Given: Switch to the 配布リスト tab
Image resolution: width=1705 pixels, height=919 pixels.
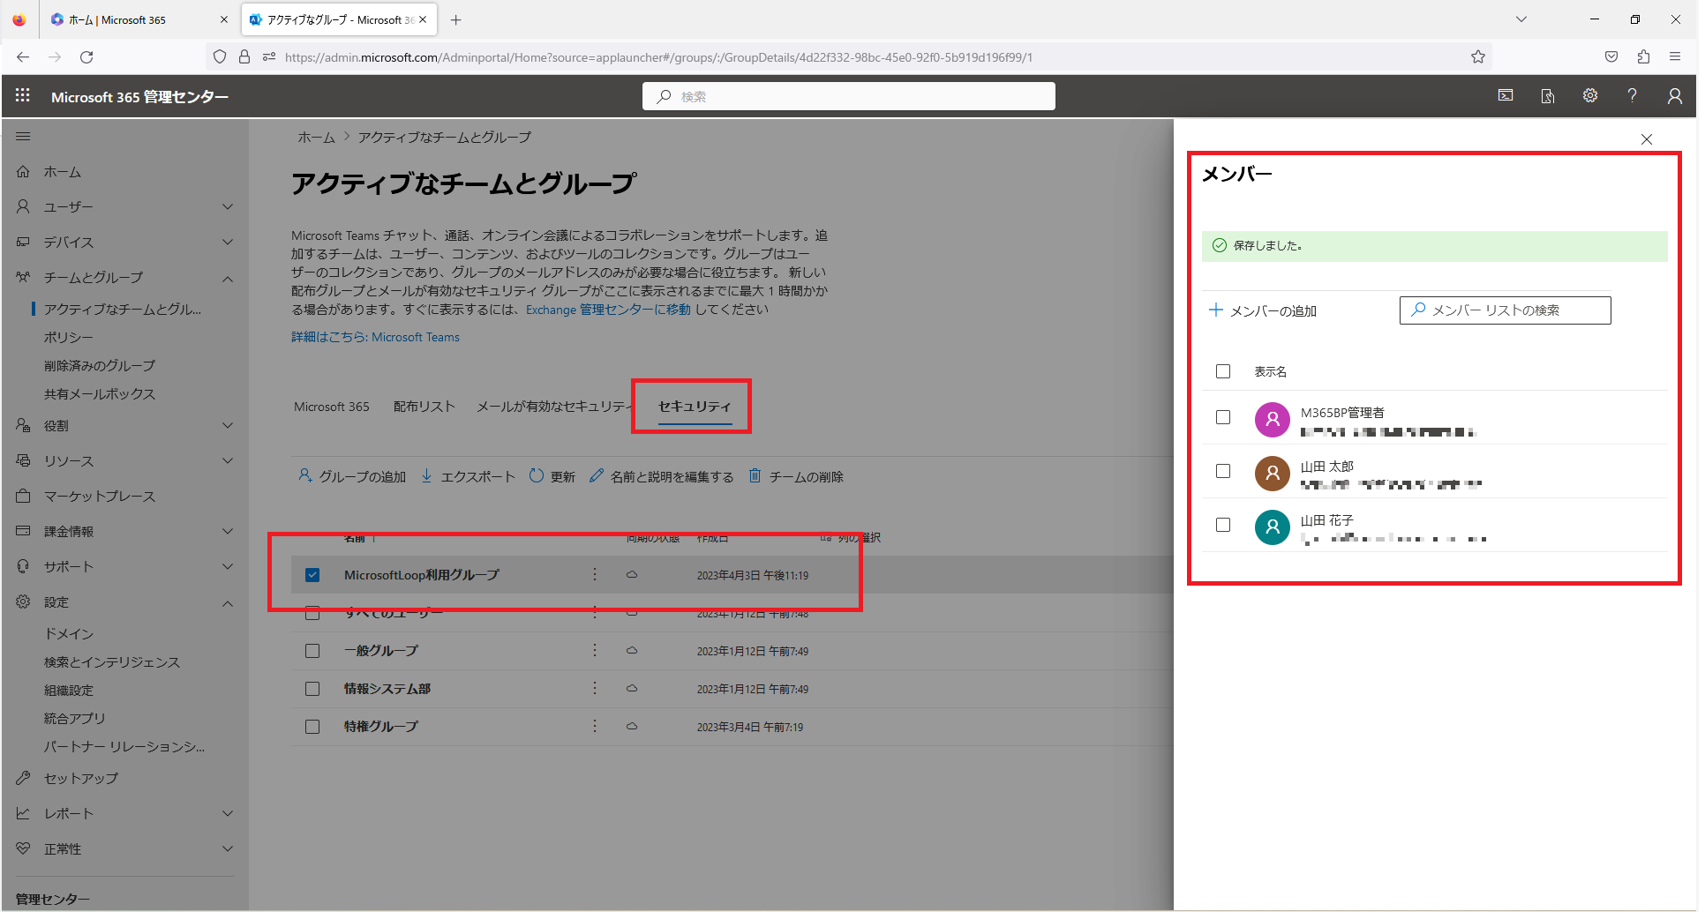Looking at the screenshot, I should pos(424,407).
